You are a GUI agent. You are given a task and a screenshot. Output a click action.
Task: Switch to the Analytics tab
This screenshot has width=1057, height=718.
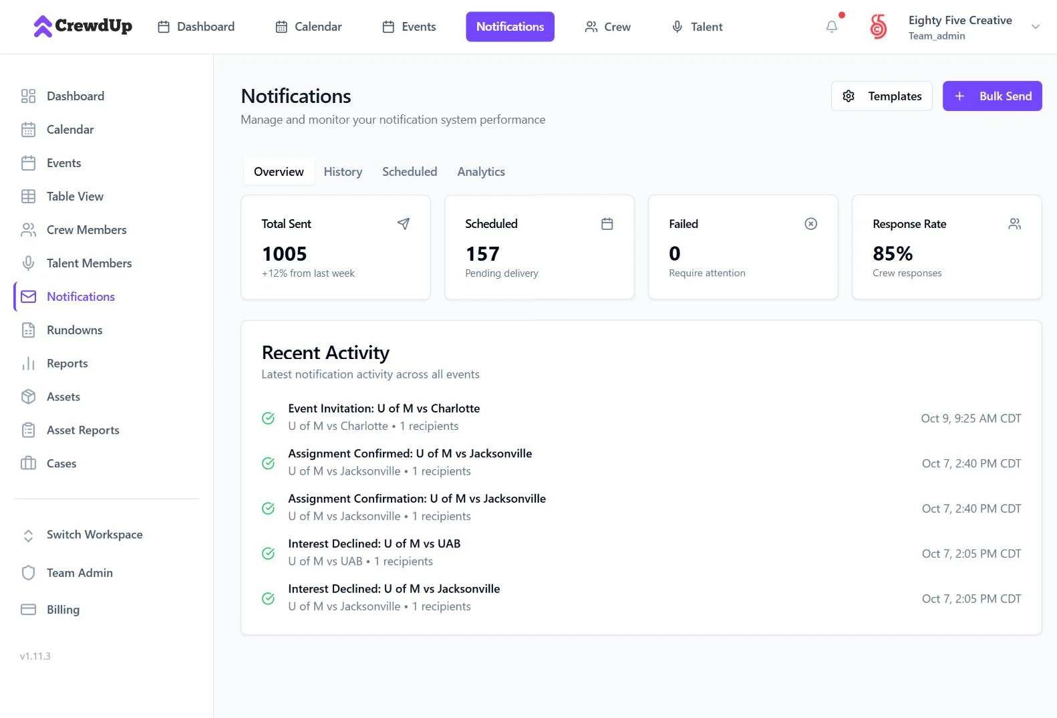pos(481,172)
